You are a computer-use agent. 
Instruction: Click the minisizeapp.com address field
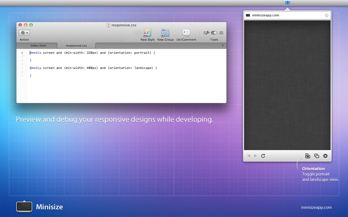coord(283,15)
